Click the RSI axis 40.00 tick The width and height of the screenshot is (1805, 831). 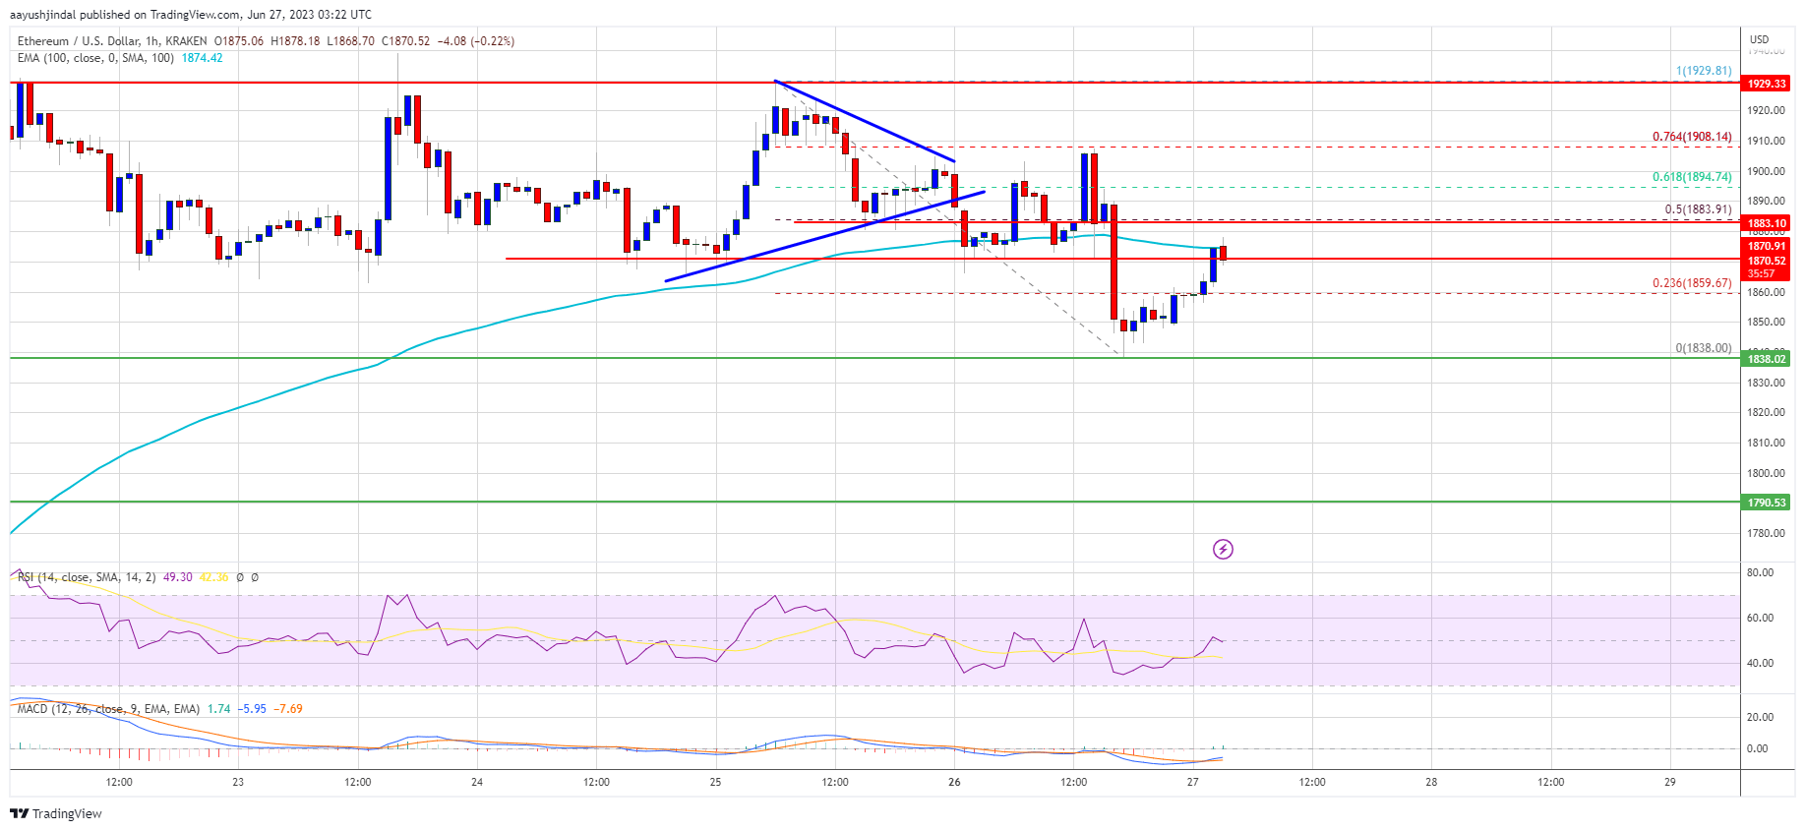pos(1760,663)
